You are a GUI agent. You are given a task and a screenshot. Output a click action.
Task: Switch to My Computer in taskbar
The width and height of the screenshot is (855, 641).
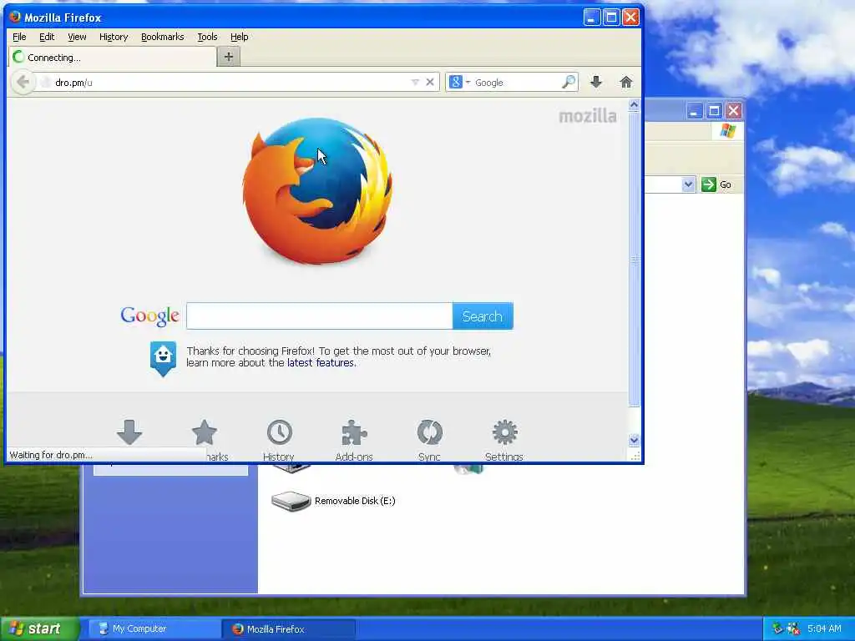(154, 628)
